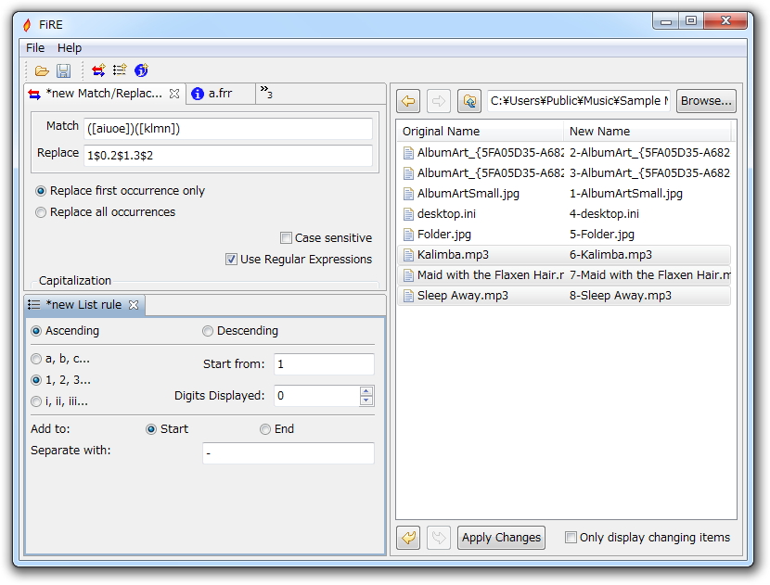Click the file icon beside Folder.jpg
This screenshot has height=585, width=770.
coord(408,235)
